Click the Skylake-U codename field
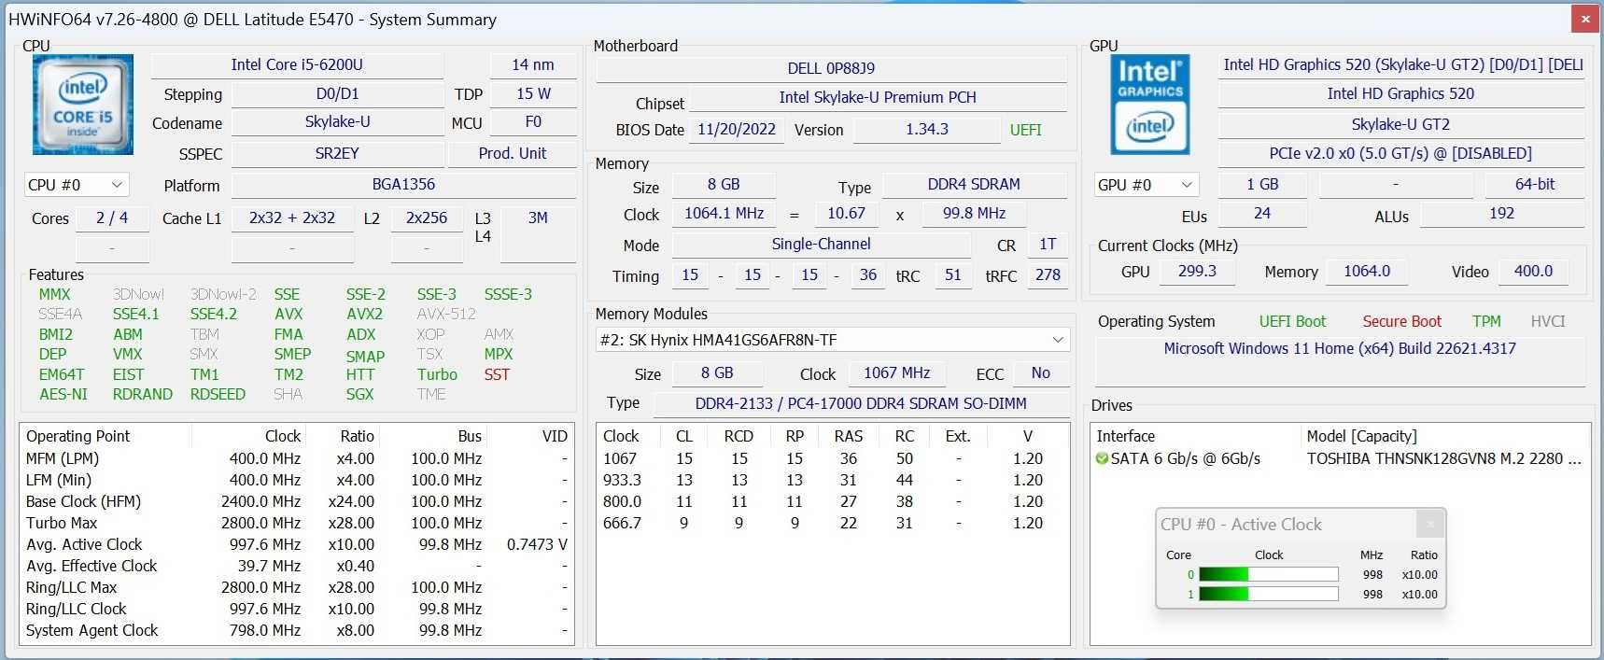This screenshot has height=660, width=1604. coord(337,122)
